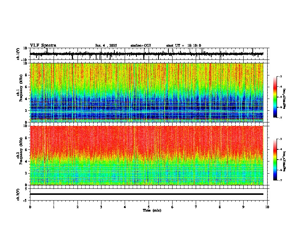The image size is (301, 232).
Task: Click the "-7" label below ch.2 color bar
Action: point(280,180)
